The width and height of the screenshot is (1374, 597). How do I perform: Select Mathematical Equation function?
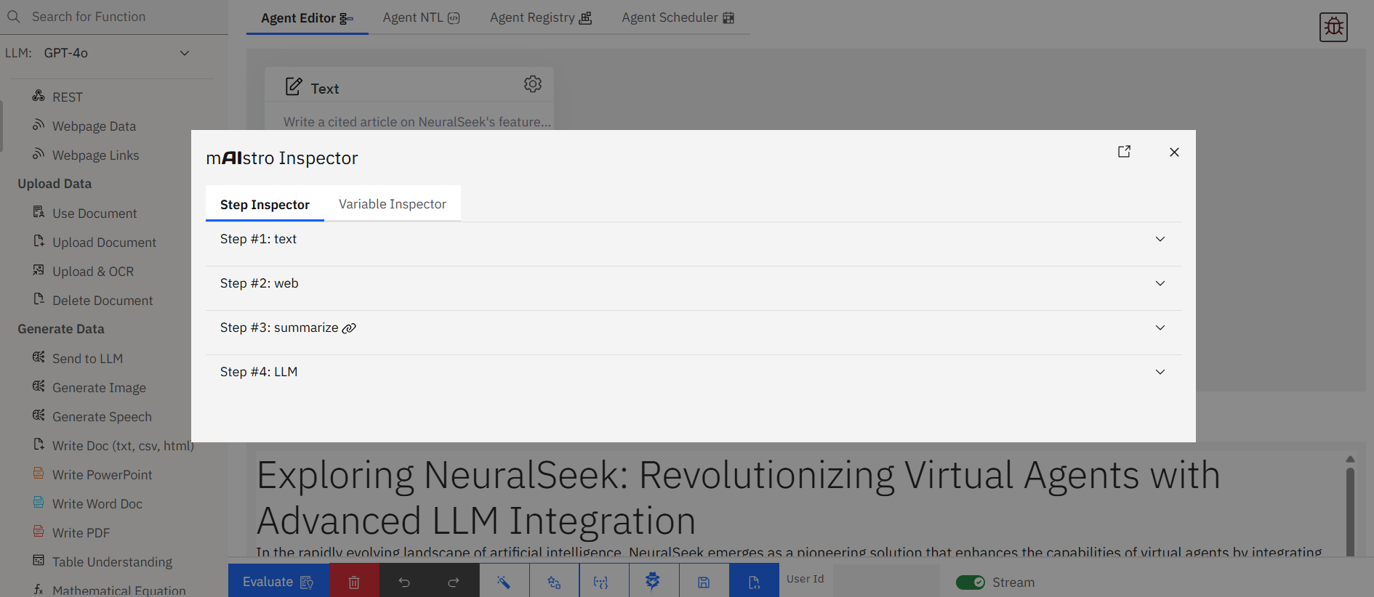(118, 590)
